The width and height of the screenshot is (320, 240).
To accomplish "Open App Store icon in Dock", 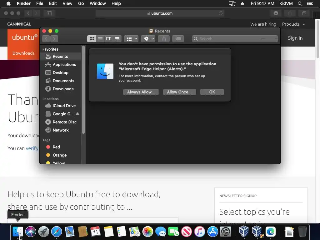I will tap(212, 232).
